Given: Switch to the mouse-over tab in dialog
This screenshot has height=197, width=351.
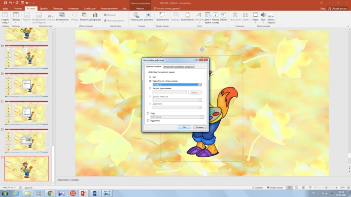Looking at the screenshot, I should coord(179,67).
